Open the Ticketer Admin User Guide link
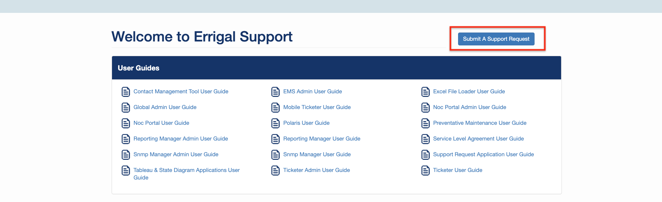The height and width of the screenshot is (202, 662). [316, 170]
